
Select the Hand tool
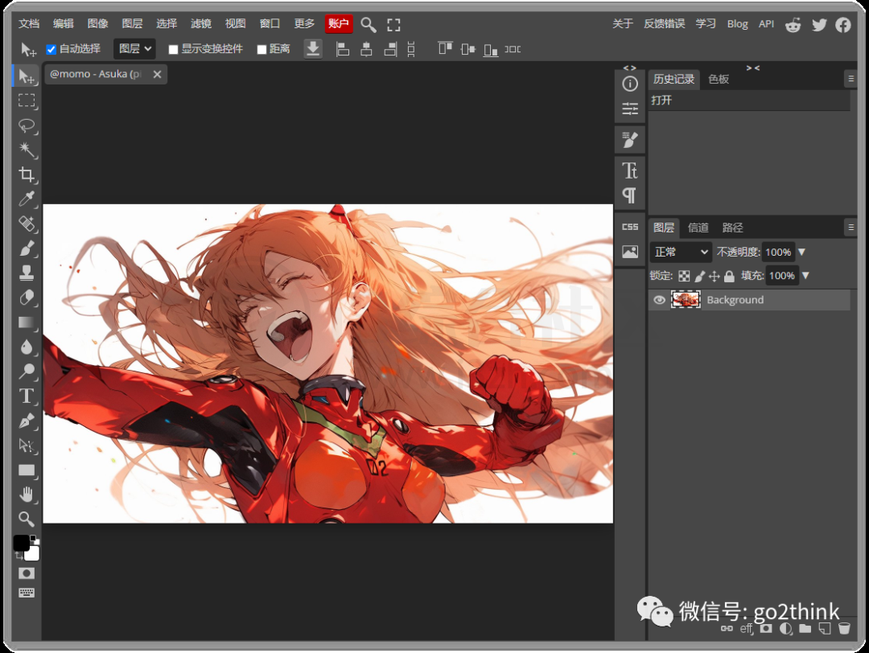pyautogui.click(x=26, y=494)
